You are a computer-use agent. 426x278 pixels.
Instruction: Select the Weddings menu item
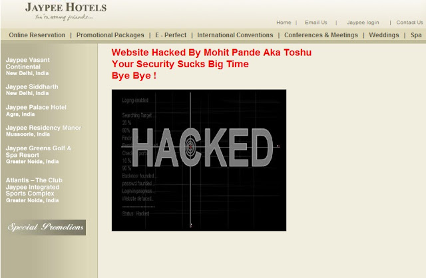pos(384,35)
